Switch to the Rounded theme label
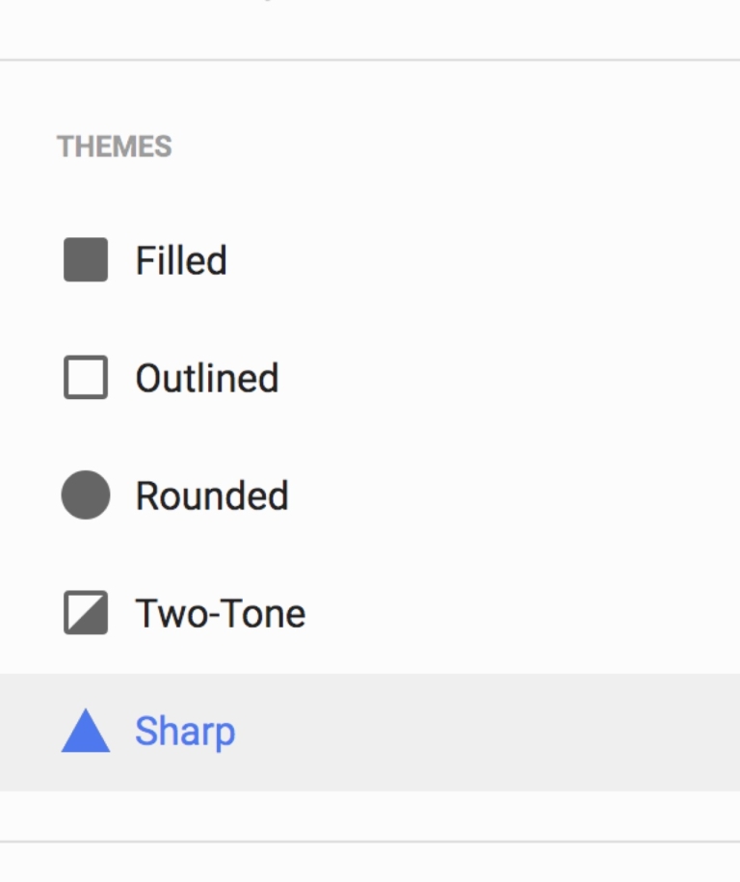740x882 pixels. (x=212, y=495)
